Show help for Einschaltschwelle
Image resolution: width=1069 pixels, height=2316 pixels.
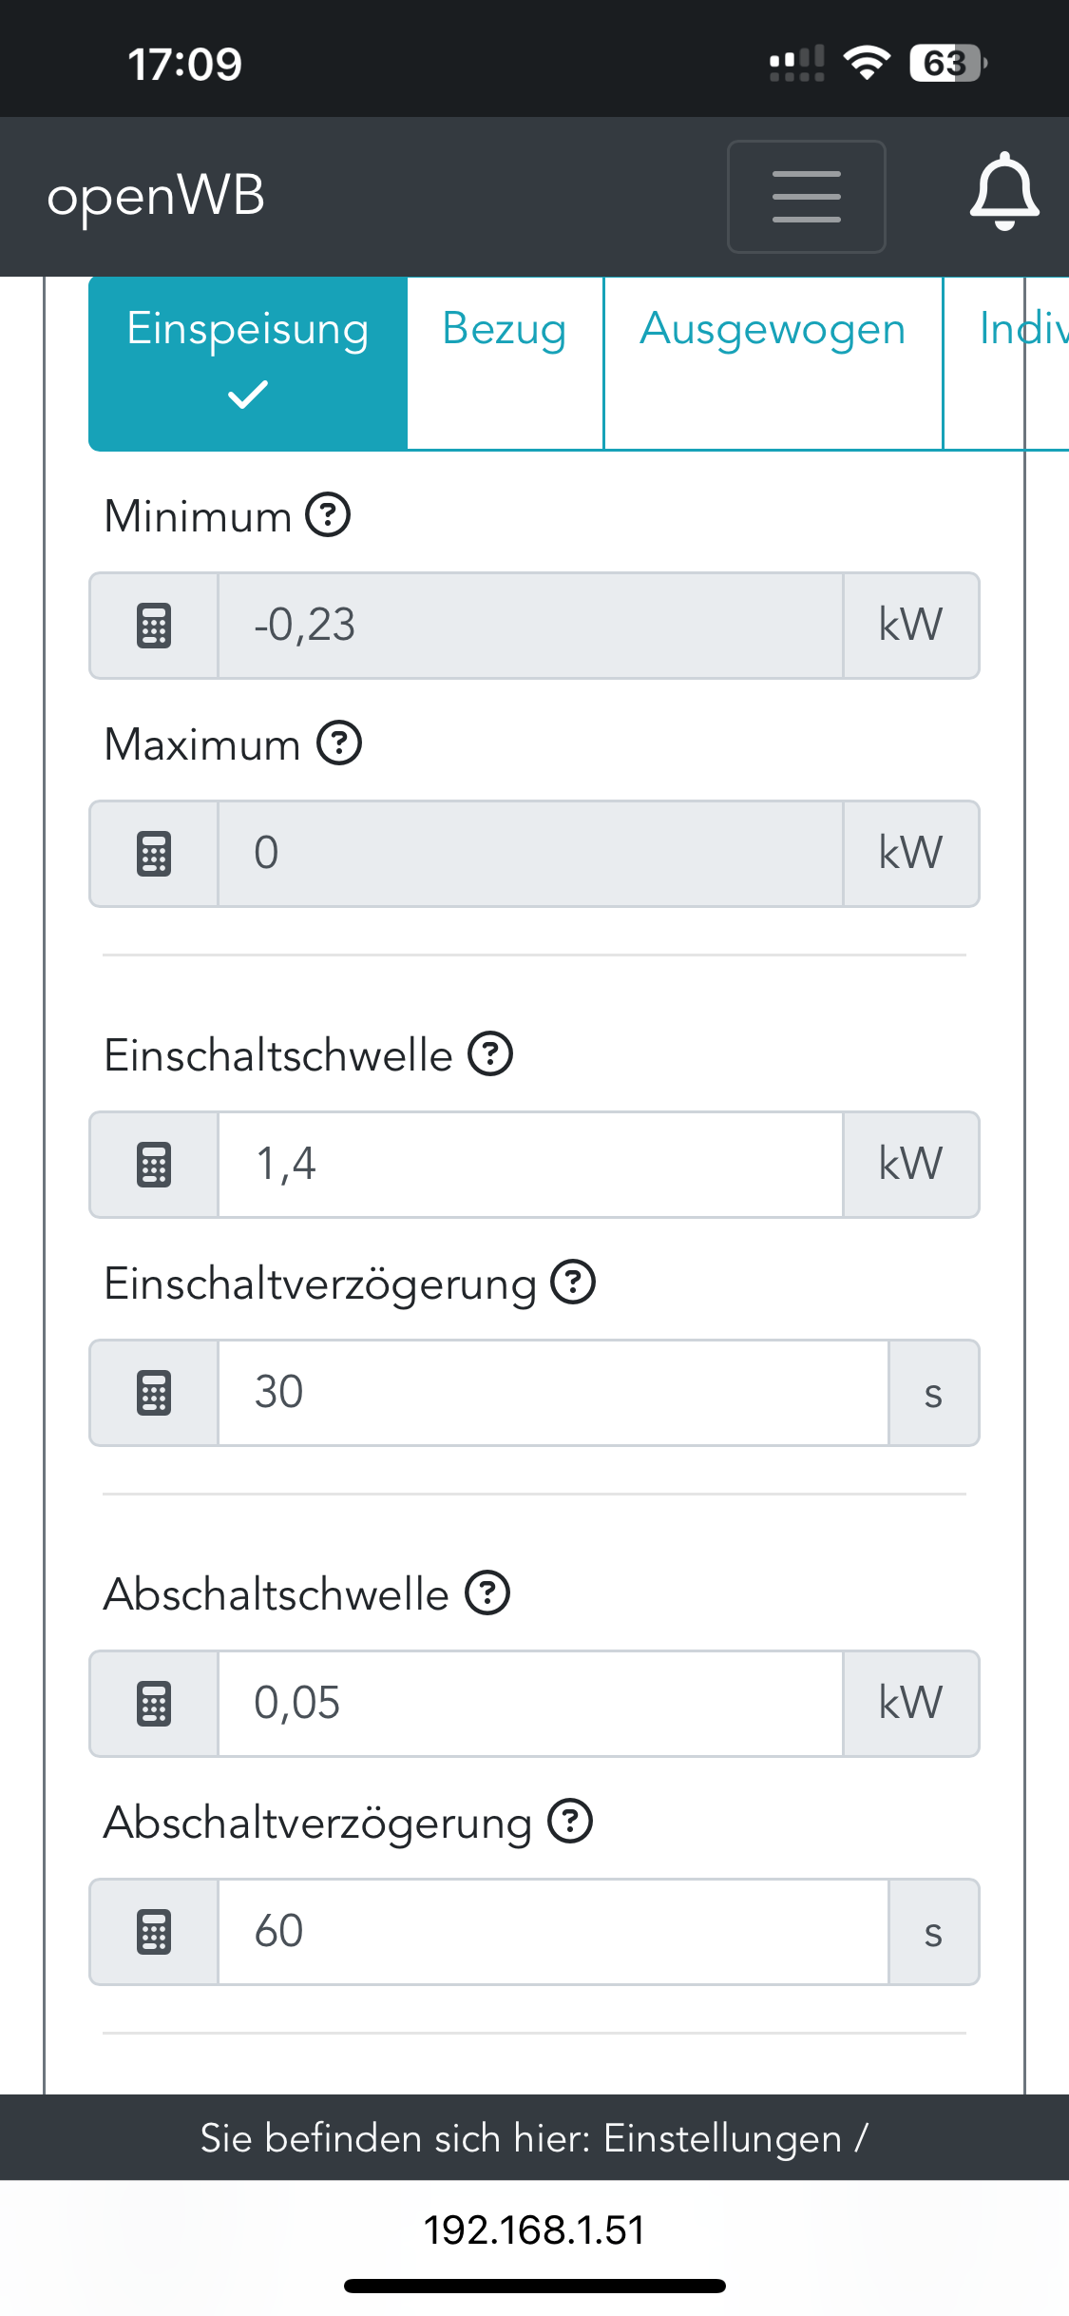[x=490, y=1054]
